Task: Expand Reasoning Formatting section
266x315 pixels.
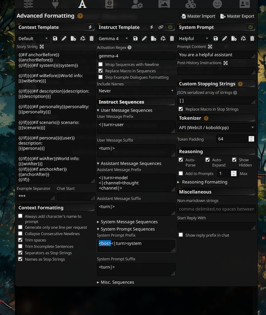Action: (202, 182)
